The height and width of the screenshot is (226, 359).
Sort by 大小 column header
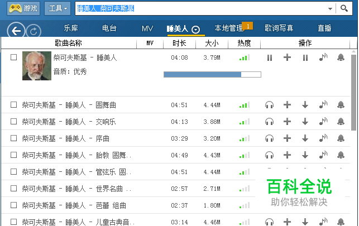tap(212, 43)
